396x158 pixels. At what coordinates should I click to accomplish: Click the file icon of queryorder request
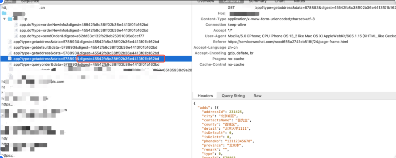click(x=10, y=65)
